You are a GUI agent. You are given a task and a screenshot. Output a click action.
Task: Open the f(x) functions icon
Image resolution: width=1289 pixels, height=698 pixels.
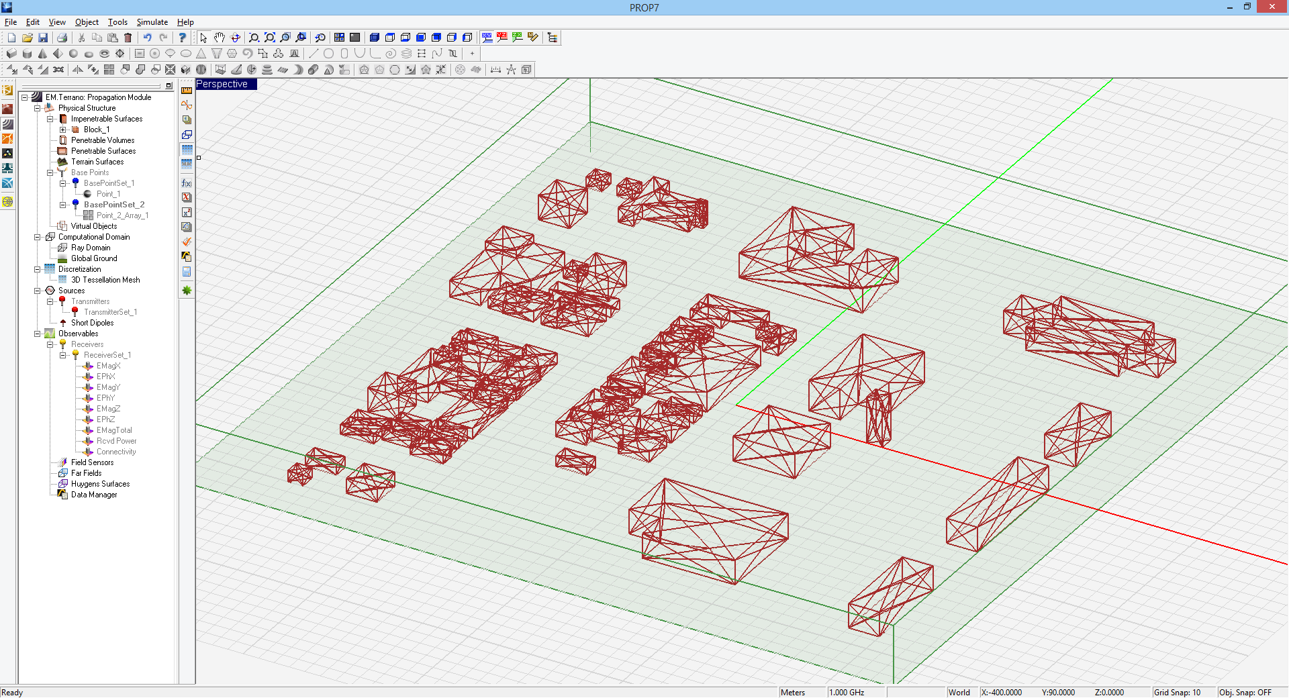pyautogui.click(x=187, y=183)
